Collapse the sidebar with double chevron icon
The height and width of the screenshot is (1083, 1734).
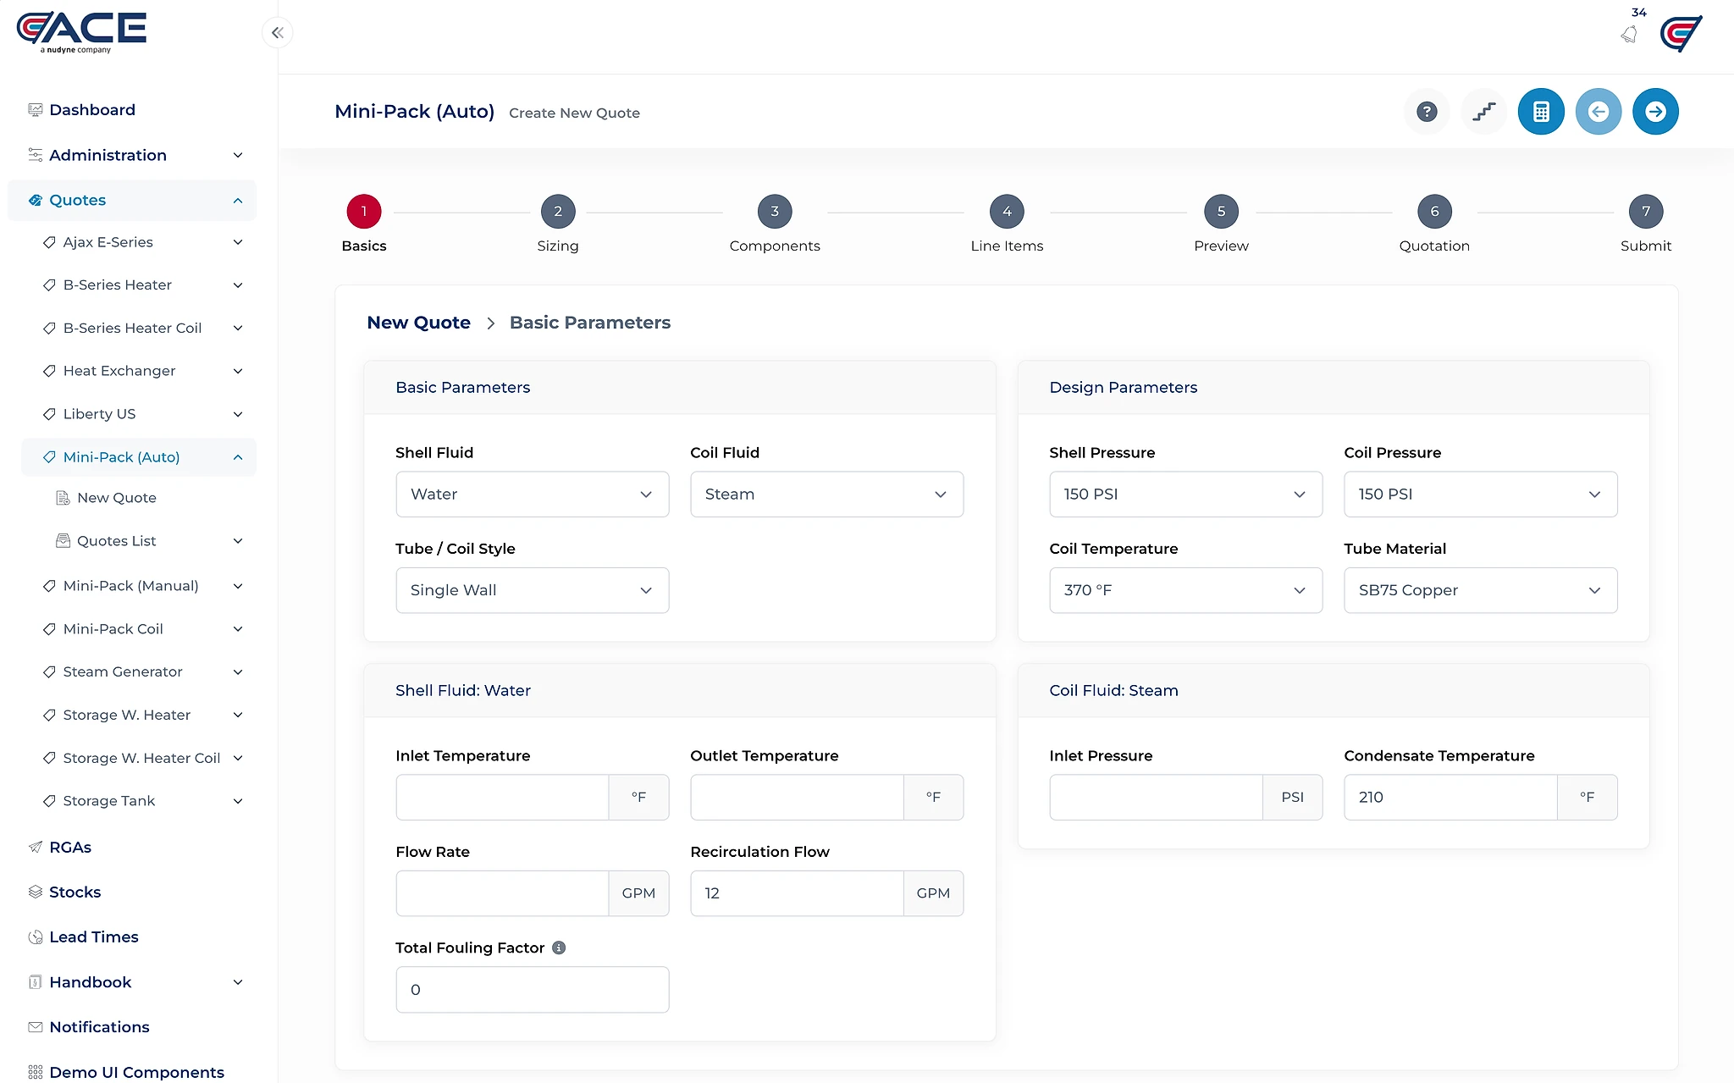[x=278, y=33]
